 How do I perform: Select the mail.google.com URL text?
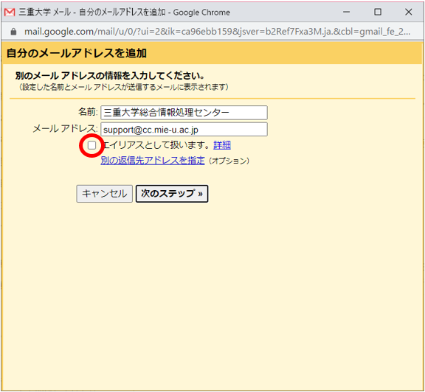[x=217, y=32]
